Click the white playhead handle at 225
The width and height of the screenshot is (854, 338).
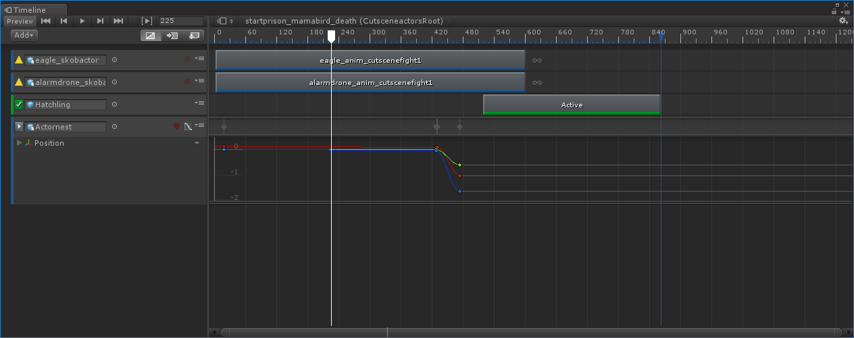click(331, 36)
